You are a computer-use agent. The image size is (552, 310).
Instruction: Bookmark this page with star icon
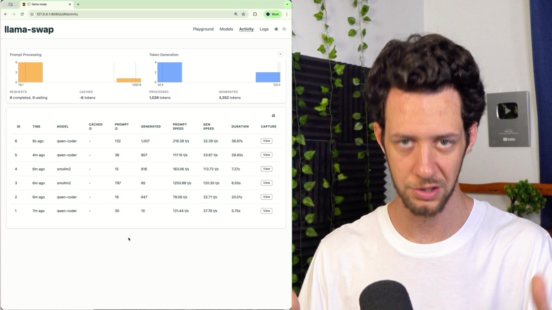coord(243,14)
